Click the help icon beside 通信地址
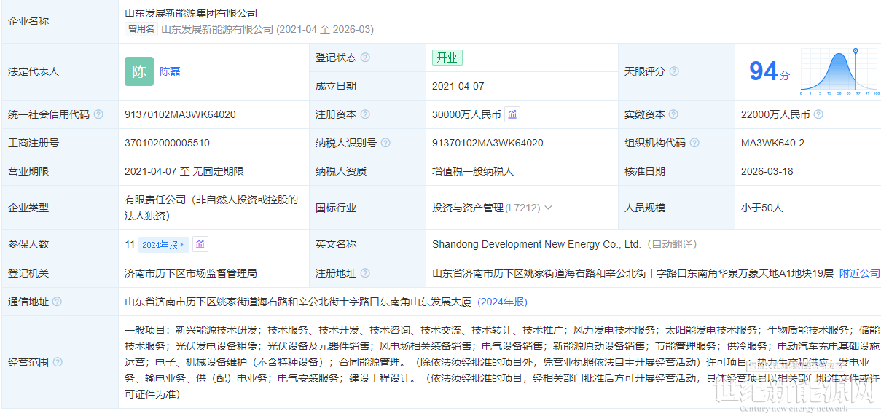 click(x=58, y=302)
